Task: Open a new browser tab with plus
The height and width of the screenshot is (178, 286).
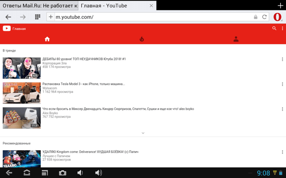Action: tap(280, 6)
